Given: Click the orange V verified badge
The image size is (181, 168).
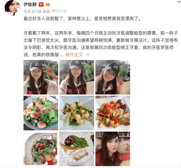Looking at the screenshot, I should click(41, 5).
